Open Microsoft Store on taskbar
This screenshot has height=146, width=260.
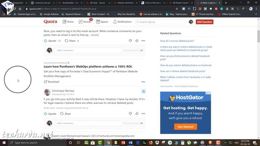(x=93, y=142)
